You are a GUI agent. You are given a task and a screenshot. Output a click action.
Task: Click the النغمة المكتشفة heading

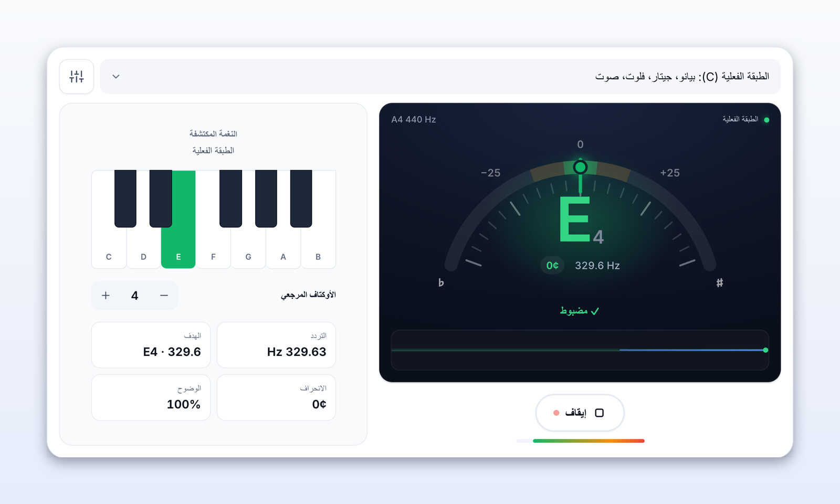point(213,134)
